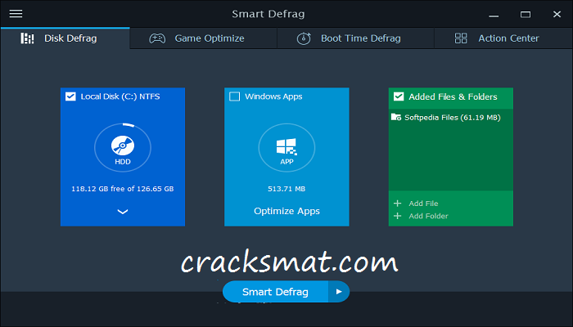Screen dimensions: 573x327
Task: Click the Add Folder option
Action: [428, 216]
